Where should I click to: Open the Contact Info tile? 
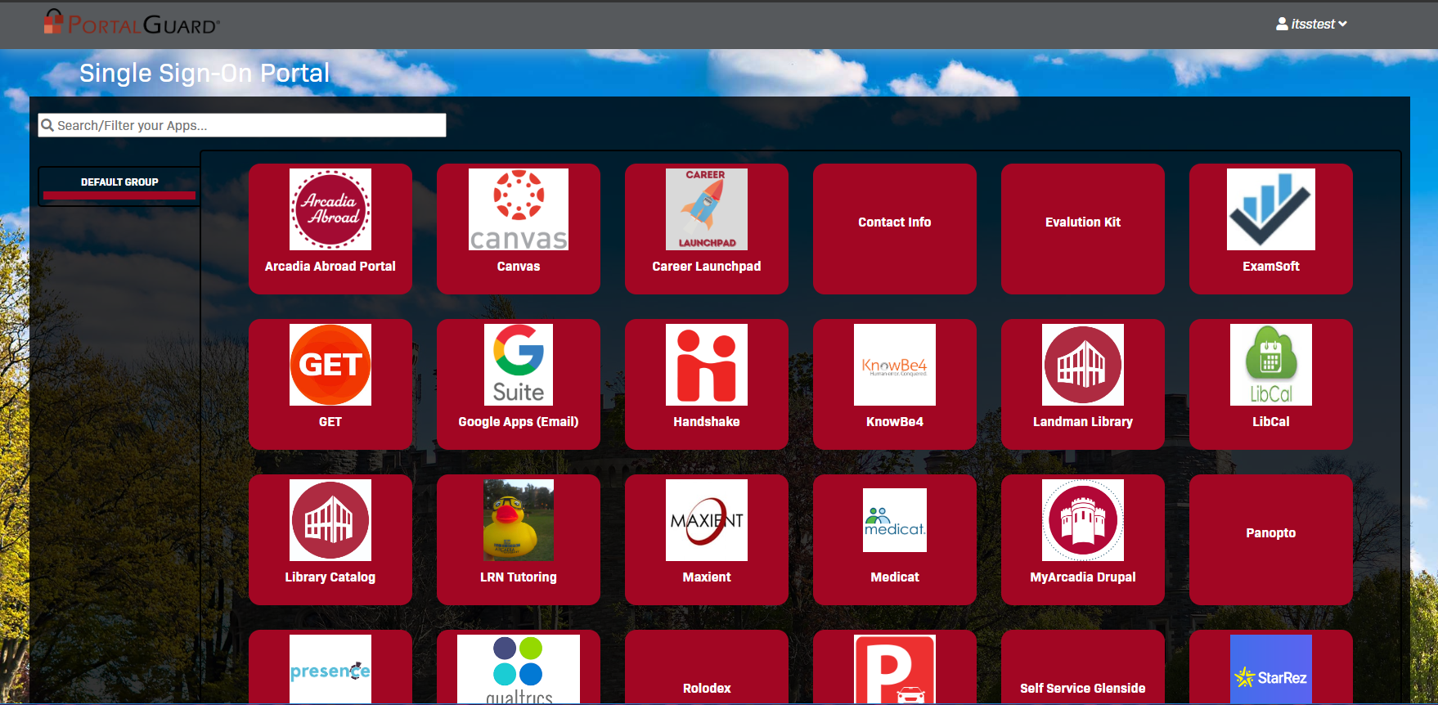(x=895, y=228)
